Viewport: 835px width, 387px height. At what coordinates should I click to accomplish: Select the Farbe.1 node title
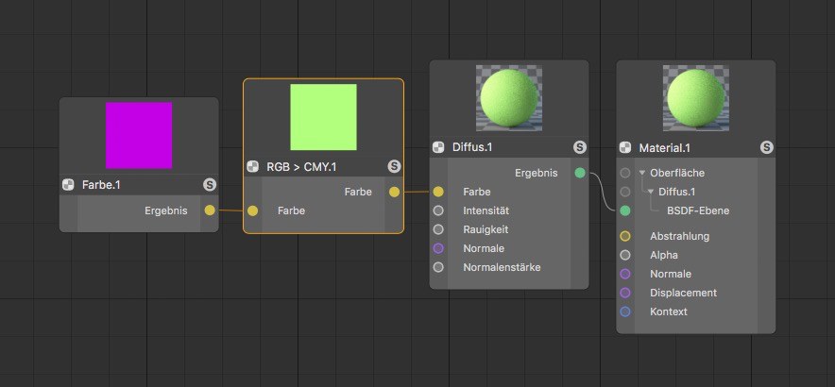point(101,185)
